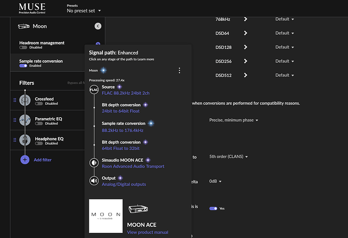Click the signal quality star beside Moon
Screen dimensions: 348x238
coord(103,70)
